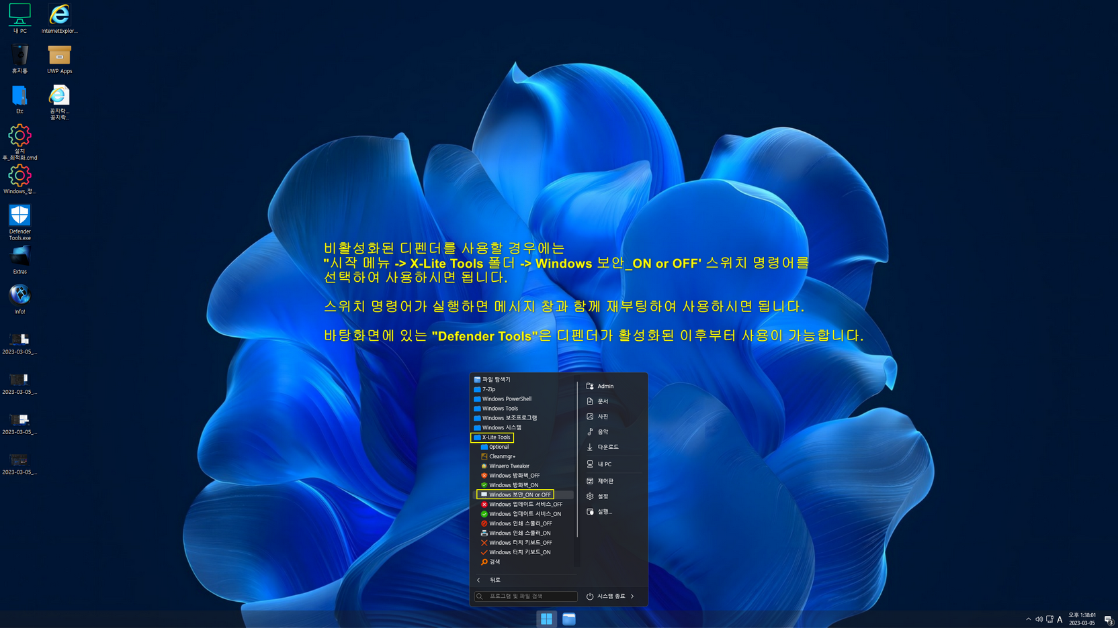Click the 시스템 종료 shutdown button
The height and width of the screenshot is (628, 1118).
[605, 596]
